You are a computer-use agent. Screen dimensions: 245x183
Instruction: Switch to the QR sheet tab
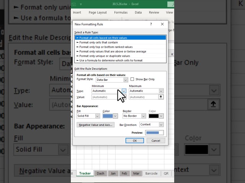pos(166,173)
